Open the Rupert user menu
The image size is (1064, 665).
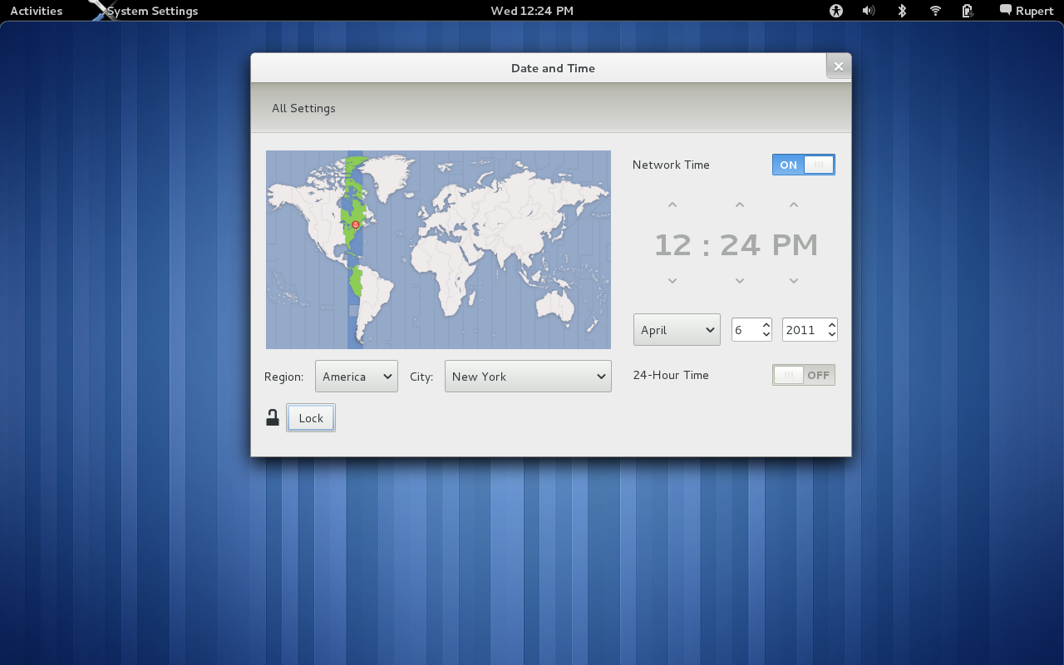coord(1027,11)
